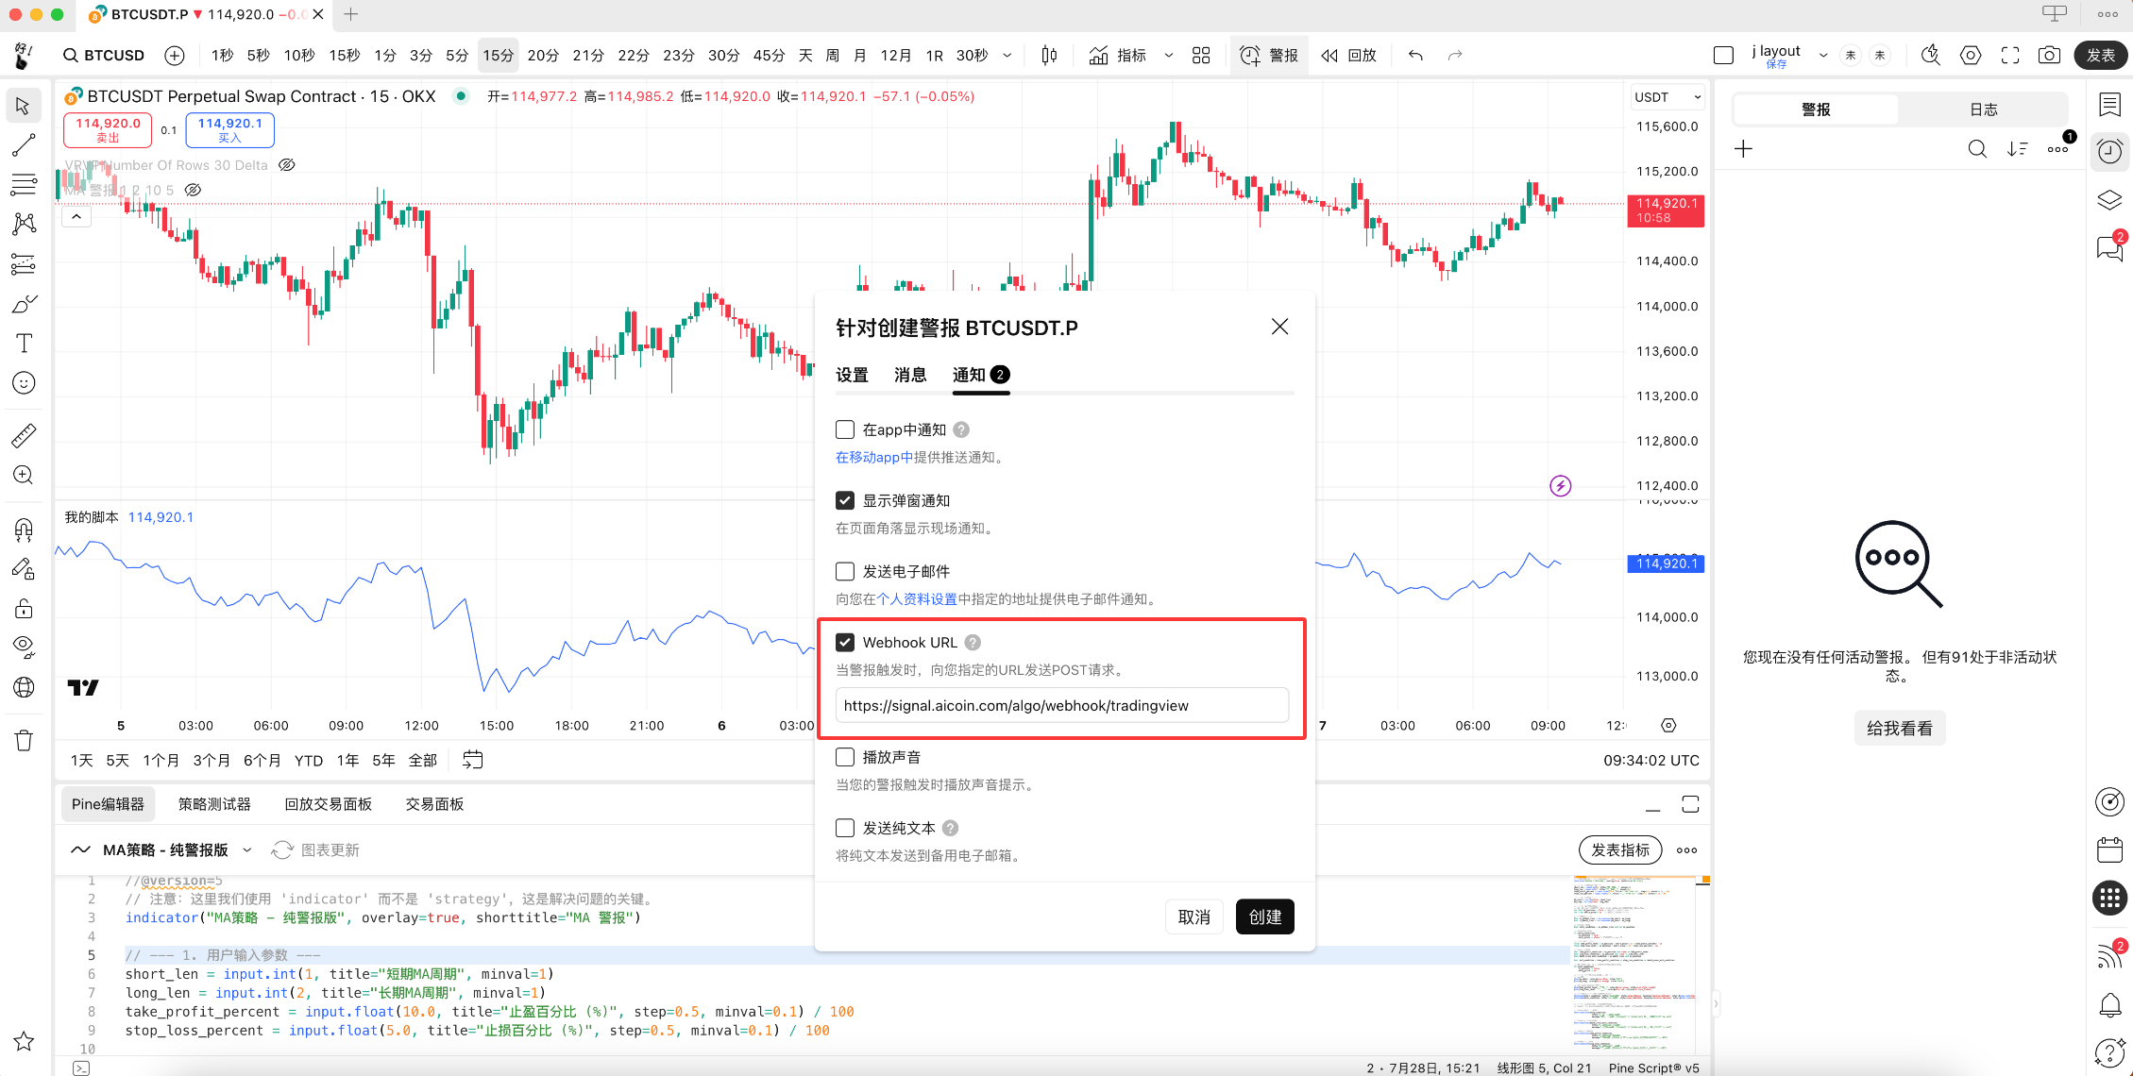
Task: Click the 取消 button
Action: [x=1194, y=917]
